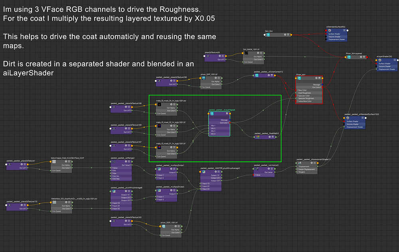Click the aiStandardSurface9SG shading group icon
Viewport: 399px width, 252px height.
pos(330,31)
